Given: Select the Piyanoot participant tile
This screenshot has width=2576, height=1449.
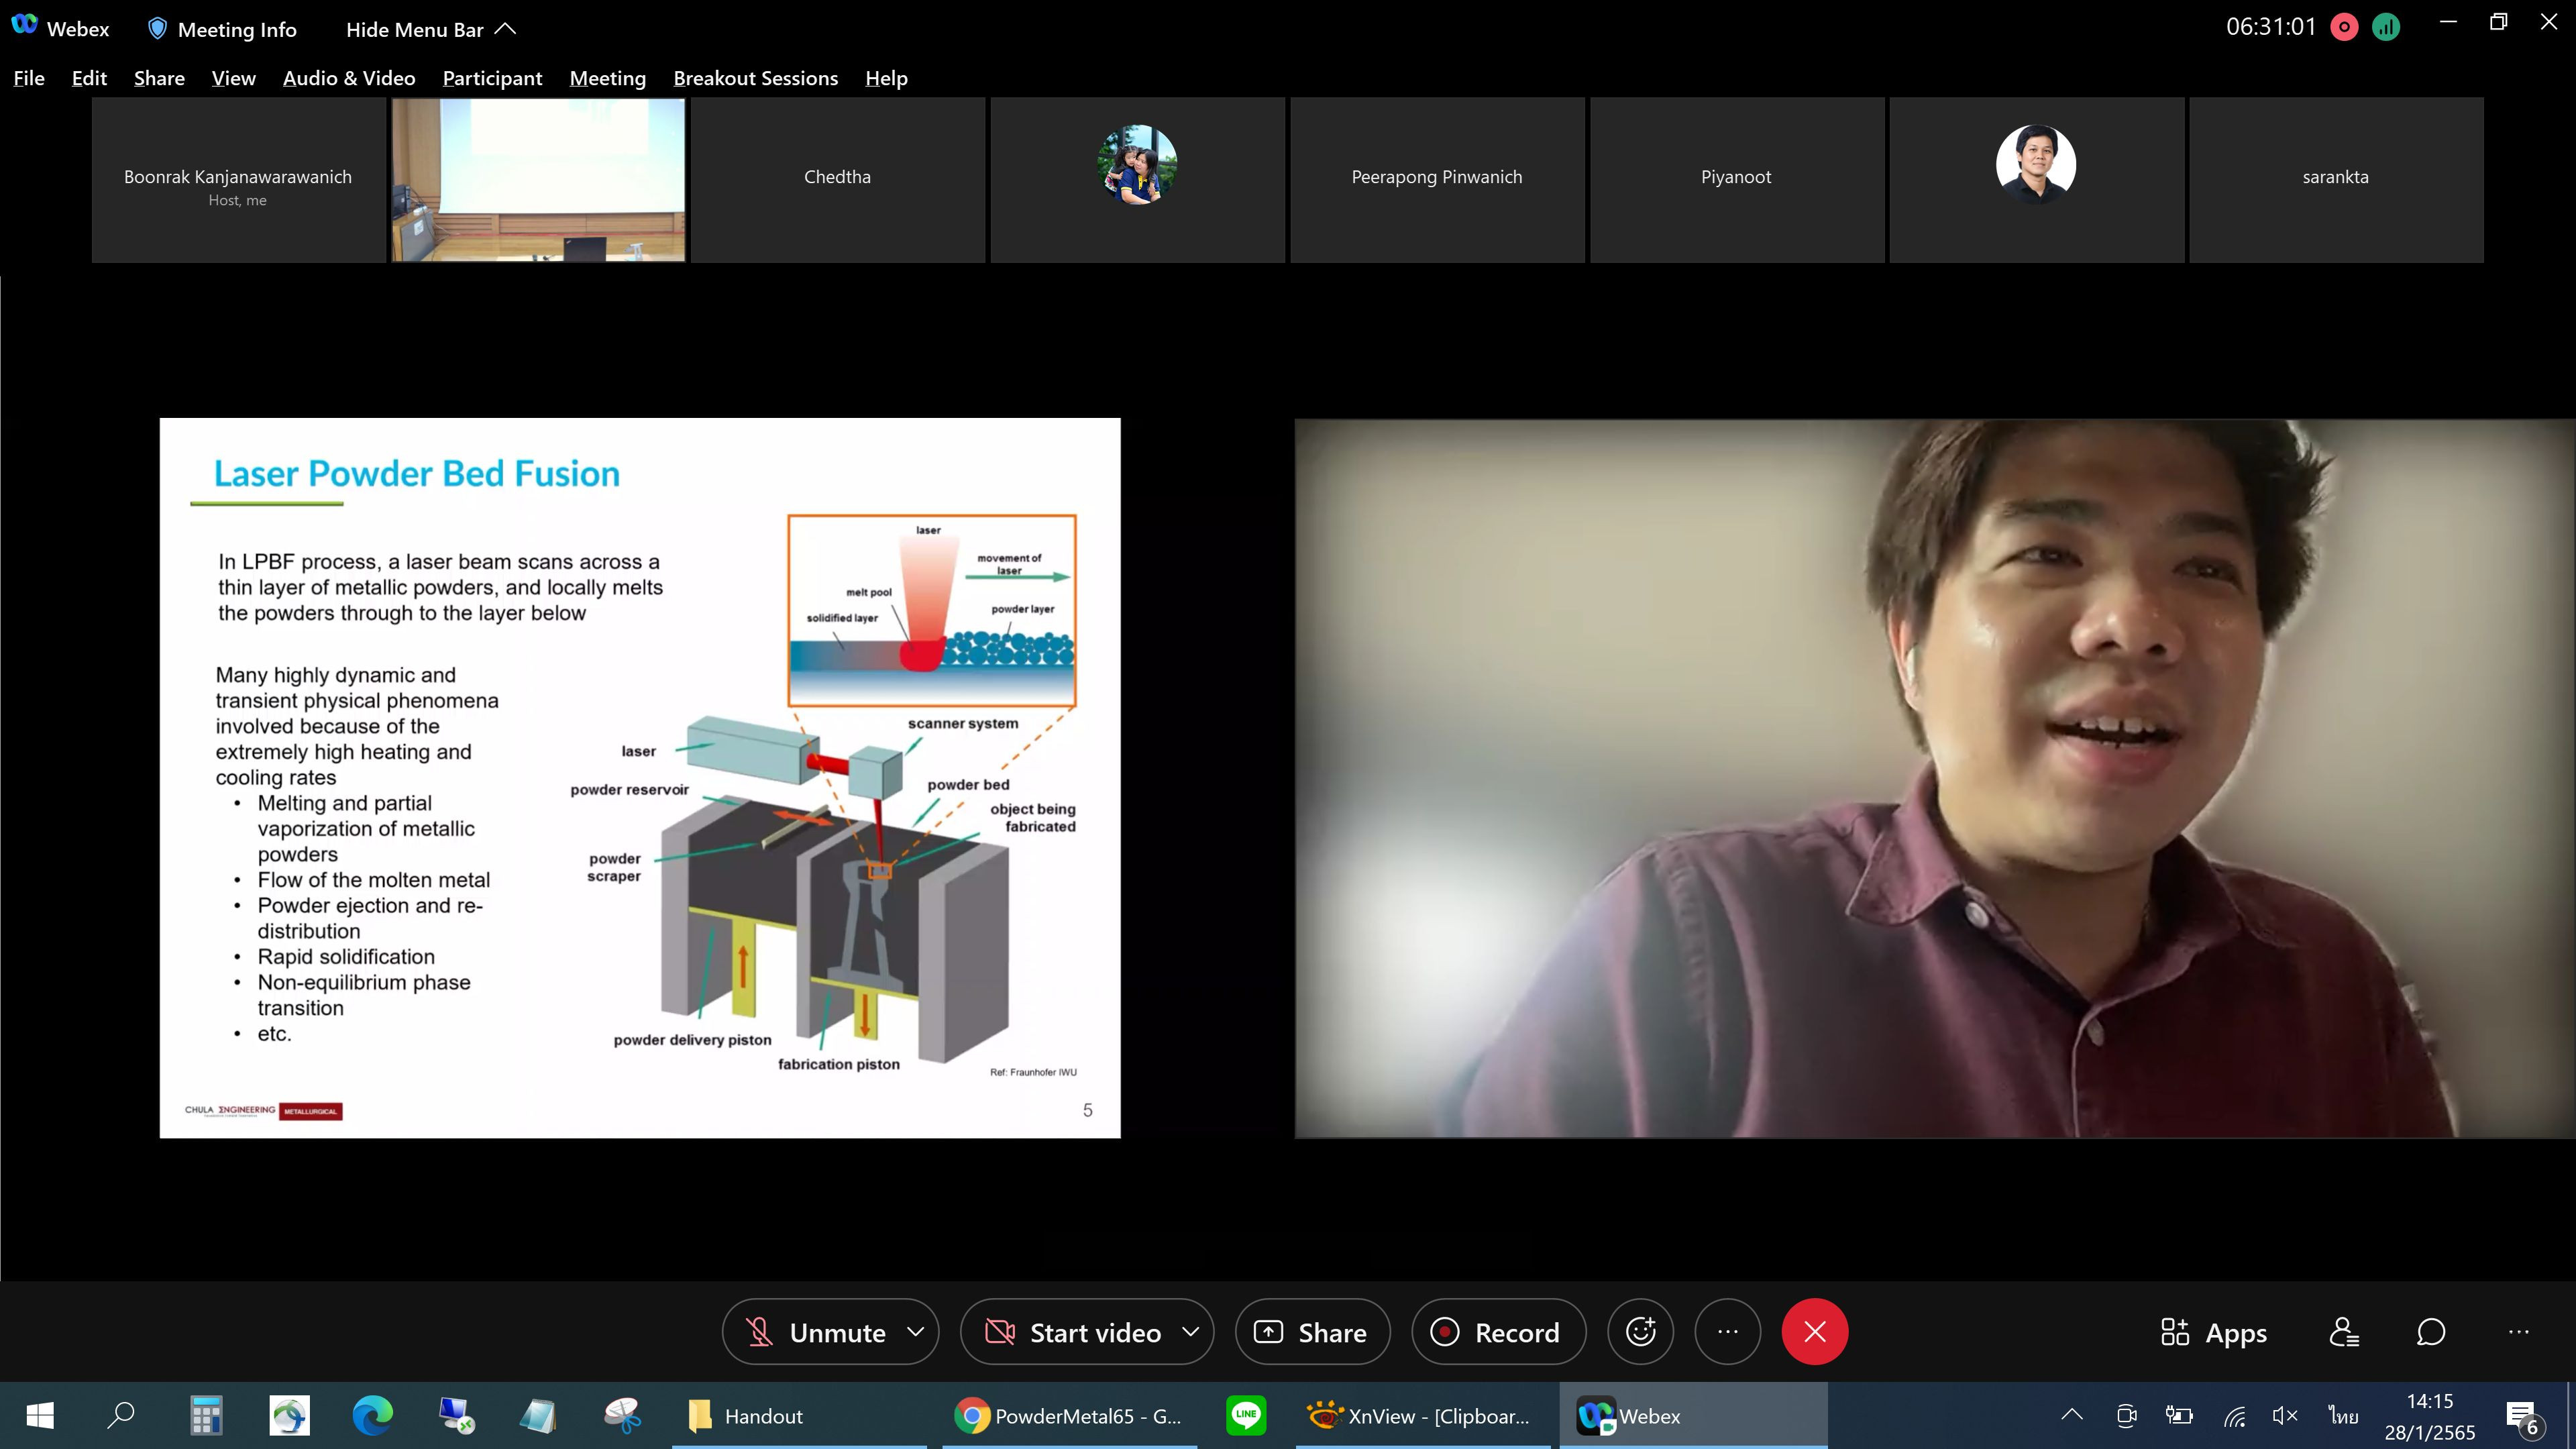Looking at the screenshot, I should pos(1736,180).
